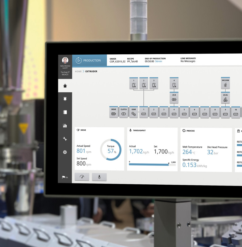
Task: Open the ZS-EG degassing tile
Action: [225, 98]
